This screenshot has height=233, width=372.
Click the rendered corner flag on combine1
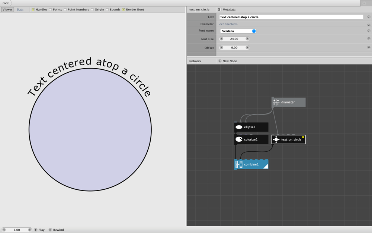pos(266,166)
